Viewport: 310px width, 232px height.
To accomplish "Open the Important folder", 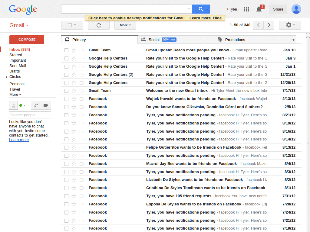I will coord(18,60).
